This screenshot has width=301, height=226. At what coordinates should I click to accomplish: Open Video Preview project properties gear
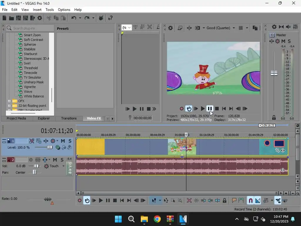[170, 28]
